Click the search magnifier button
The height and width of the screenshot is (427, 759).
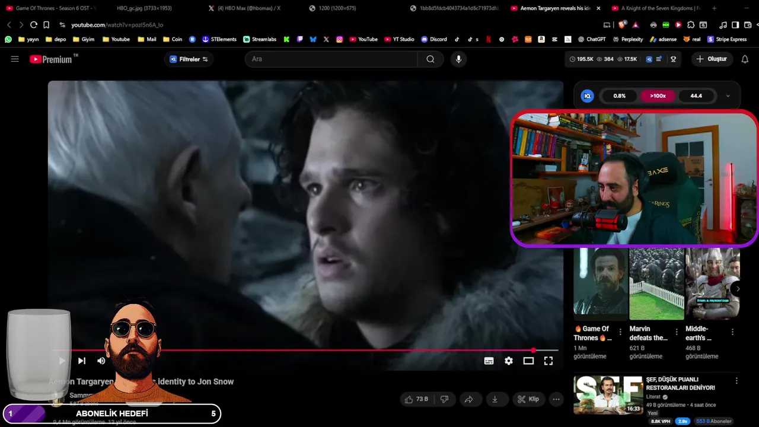click(430, 59)
